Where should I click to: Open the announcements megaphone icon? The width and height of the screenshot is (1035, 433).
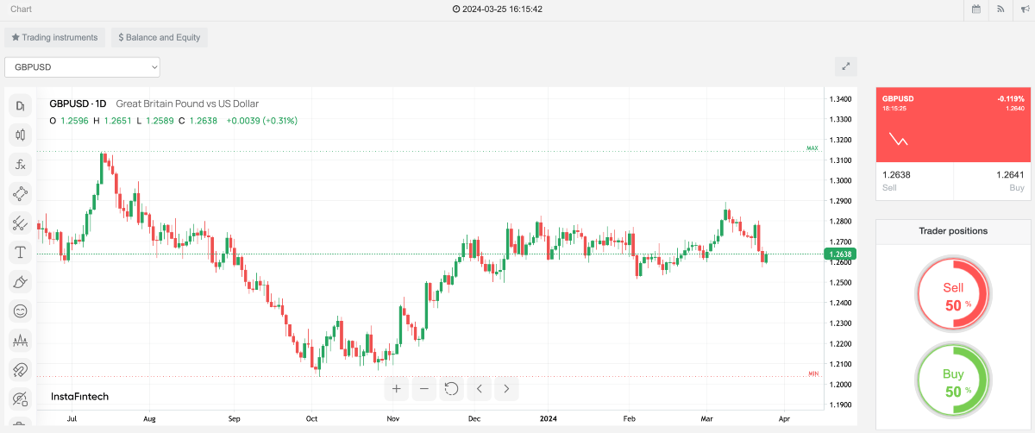[x=1025, y=9]
